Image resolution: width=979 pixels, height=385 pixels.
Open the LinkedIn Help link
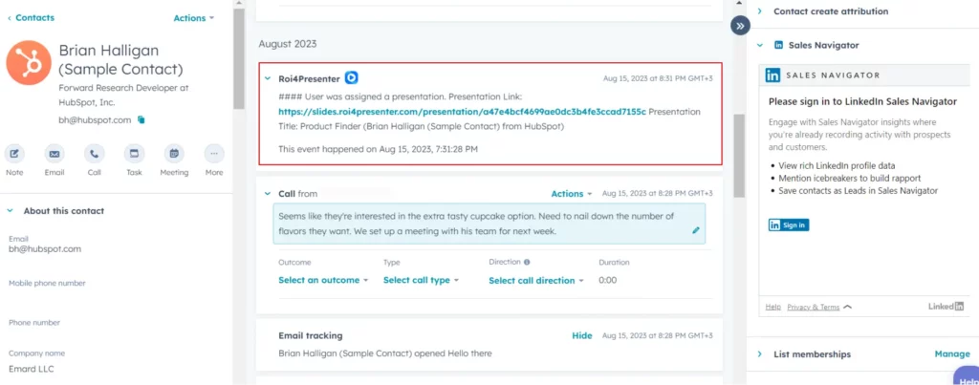772,307
